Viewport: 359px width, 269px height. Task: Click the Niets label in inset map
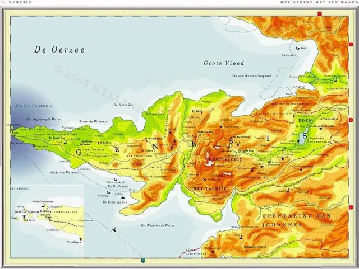click(x=14, y=218)
